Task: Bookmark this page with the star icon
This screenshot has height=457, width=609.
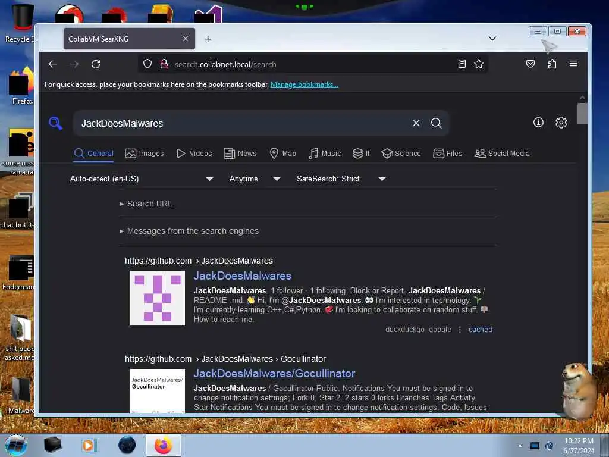Action: [479, 64]
